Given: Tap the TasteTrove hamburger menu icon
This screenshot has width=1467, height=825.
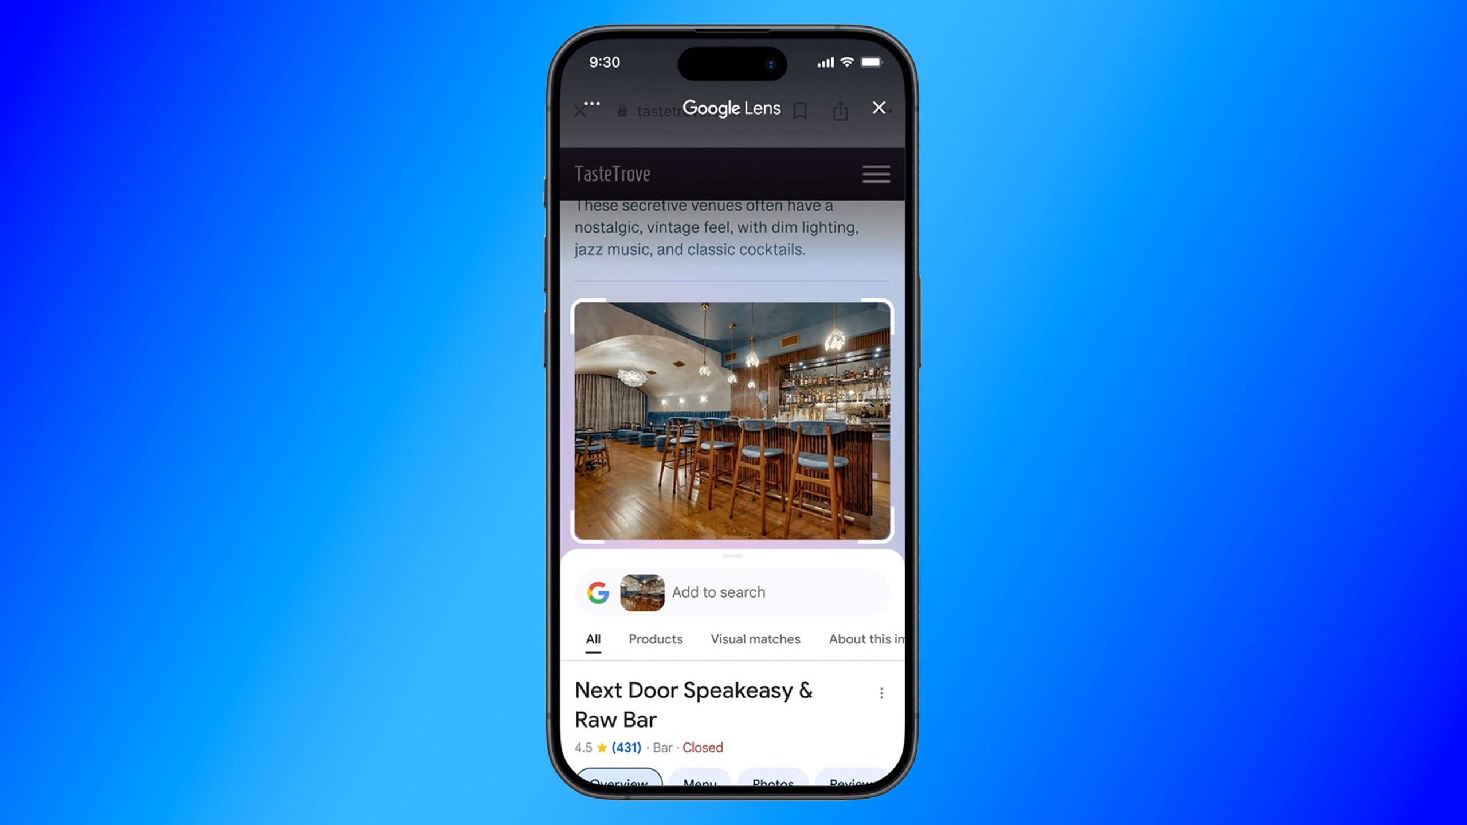Looking at the screenshot, I should click(876, 174).
